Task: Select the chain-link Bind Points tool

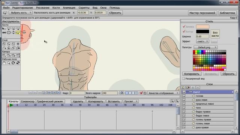Action: pyautogui.click(x=4, y=33)
